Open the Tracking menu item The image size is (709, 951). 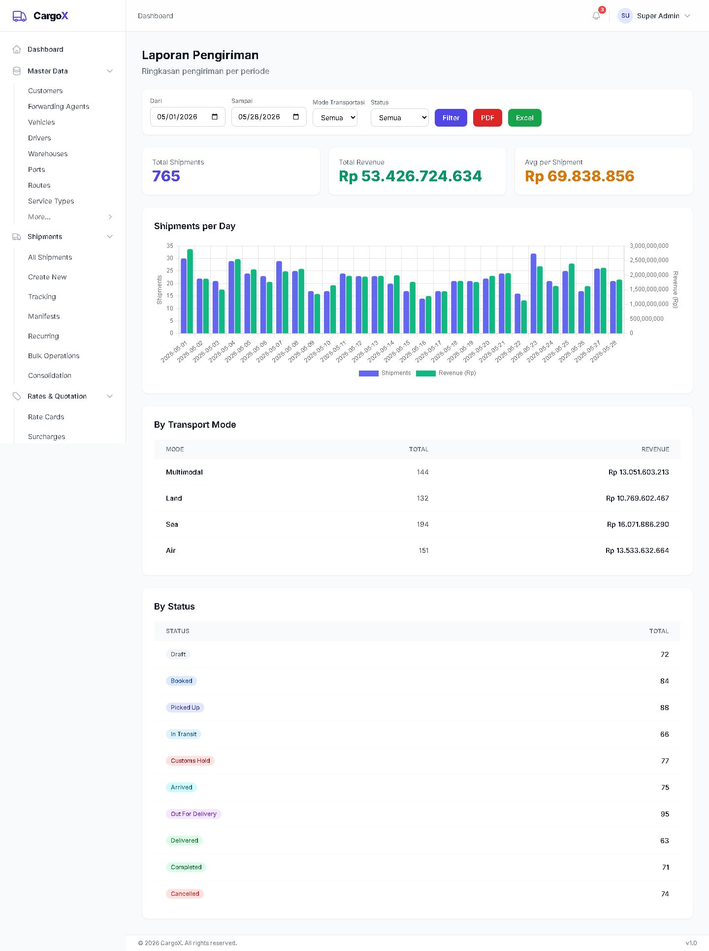pyautogui.click(x=42, y=297)
